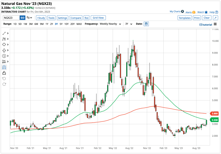Select the measurement tool icon
The image size is (221, 154).
point(4,62)
